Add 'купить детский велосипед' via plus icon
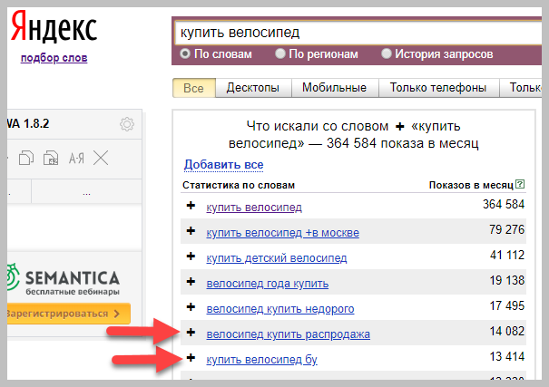The image size is (549, 387). point(191,257)
